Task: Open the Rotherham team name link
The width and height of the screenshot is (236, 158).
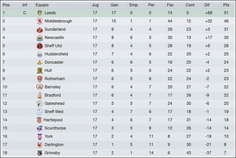Action: 55,79
